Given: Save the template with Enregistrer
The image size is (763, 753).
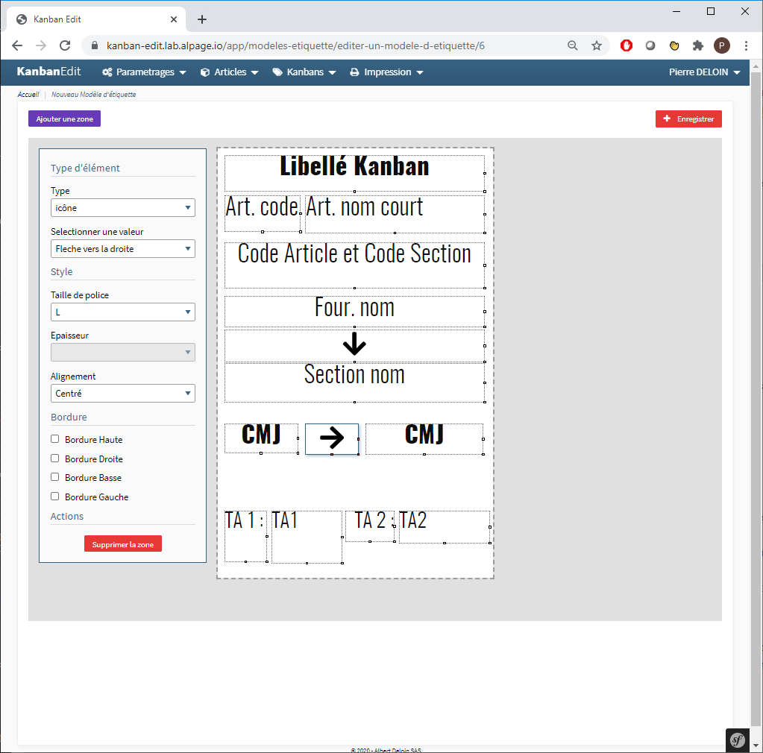Looking at the screenshot, I should [688, 119].
